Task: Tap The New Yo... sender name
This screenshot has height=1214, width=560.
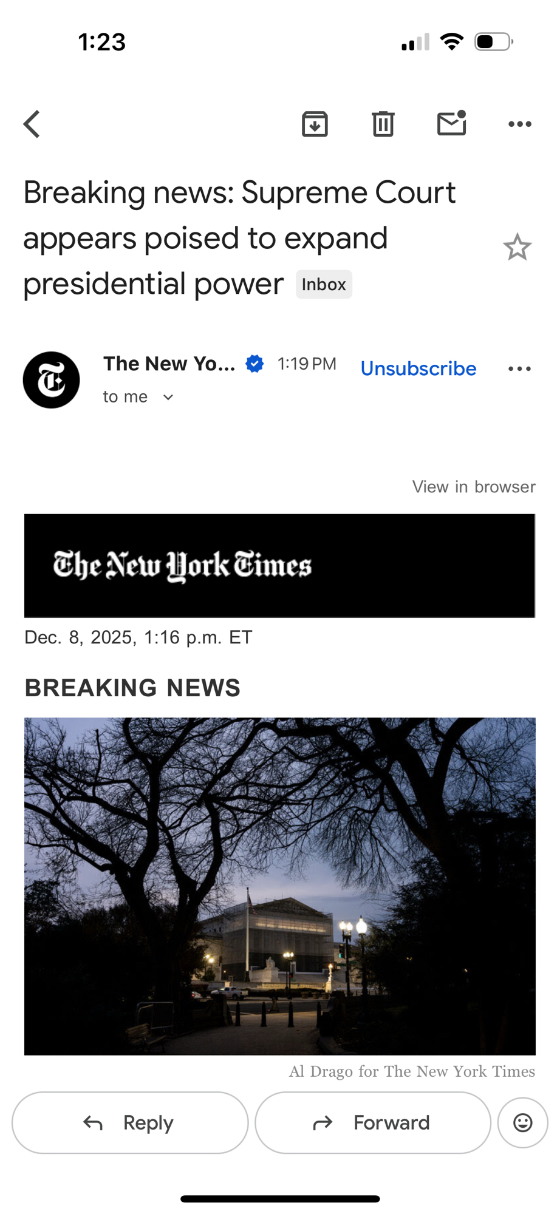Action: tap(169, 364)
